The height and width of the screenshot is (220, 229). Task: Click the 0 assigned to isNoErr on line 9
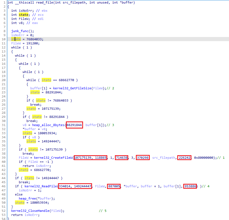[31, 35]
